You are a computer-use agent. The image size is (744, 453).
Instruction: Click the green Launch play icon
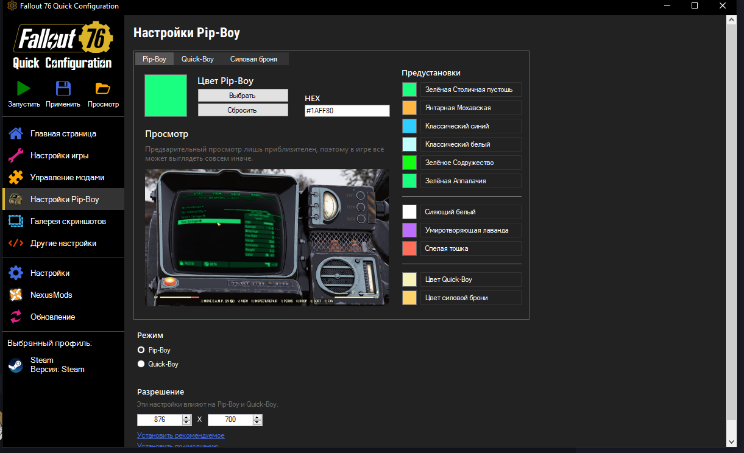(24, 88)
